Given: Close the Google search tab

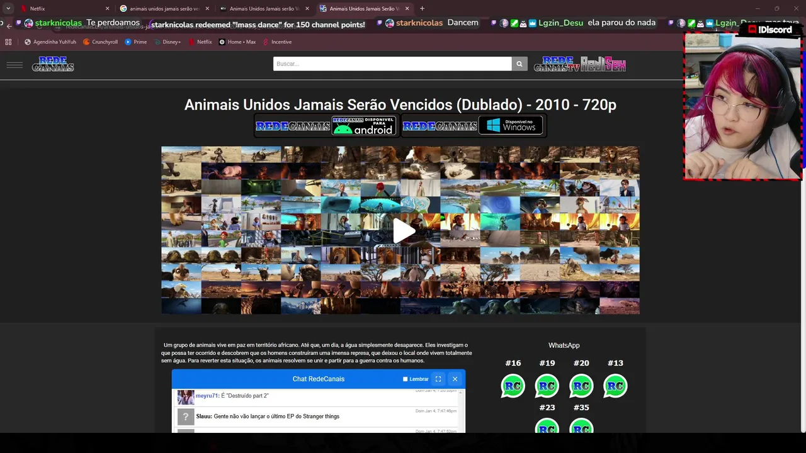Looking at the screenshot, I should (x=207, y=9).
